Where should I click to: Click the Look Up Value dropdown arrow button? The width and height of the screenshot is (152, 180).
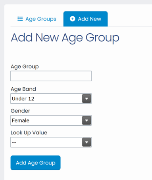[87, 142]
